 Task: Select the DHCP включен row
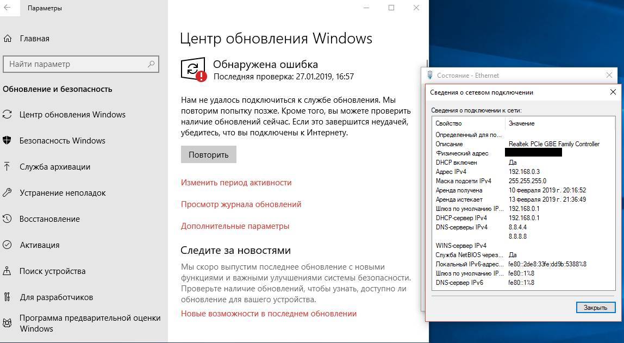click(x=523, y=163)
